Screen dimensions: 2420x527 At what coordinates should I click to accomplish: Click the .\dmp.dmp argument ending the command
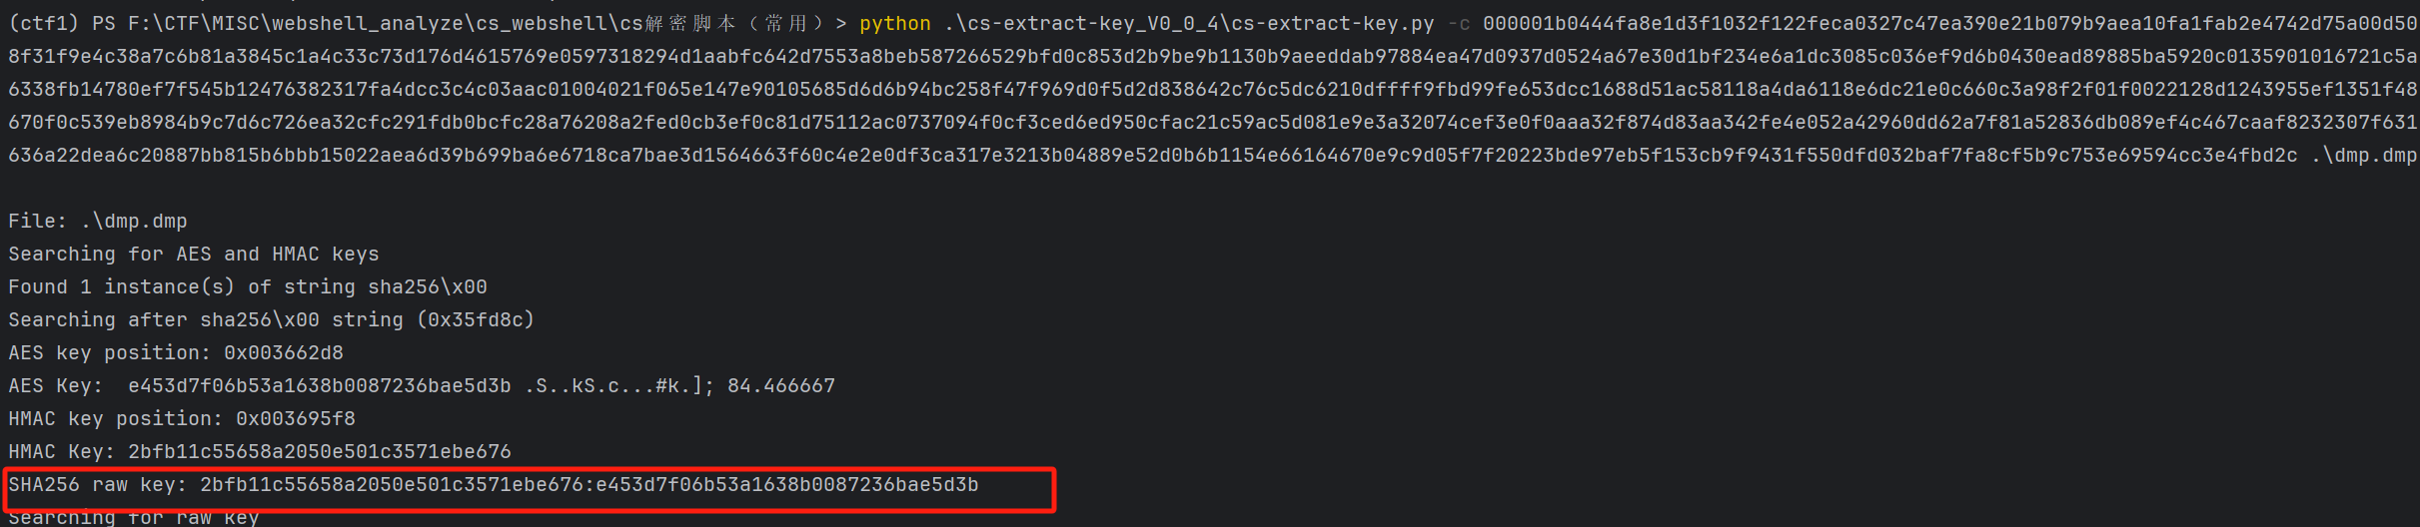pos(2363,156)
